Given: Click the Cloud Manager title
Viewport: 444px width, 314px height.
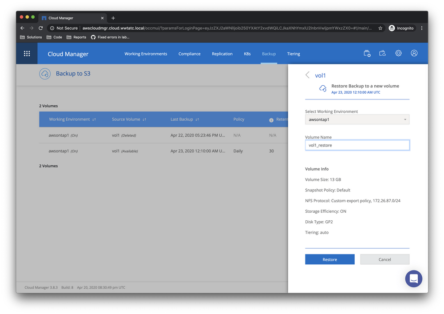Looking at the screenshot, I should point(68,54).
